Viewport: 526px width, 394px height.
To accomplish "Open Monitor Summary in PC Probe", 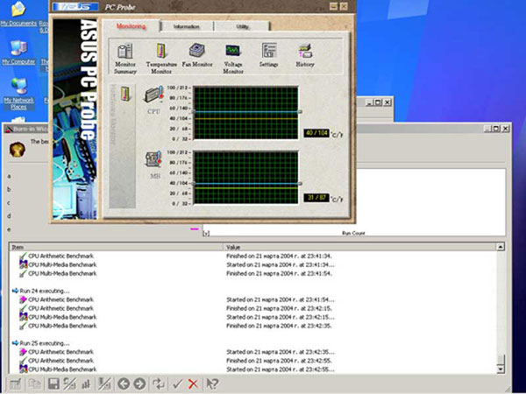I will coord(125,58).
